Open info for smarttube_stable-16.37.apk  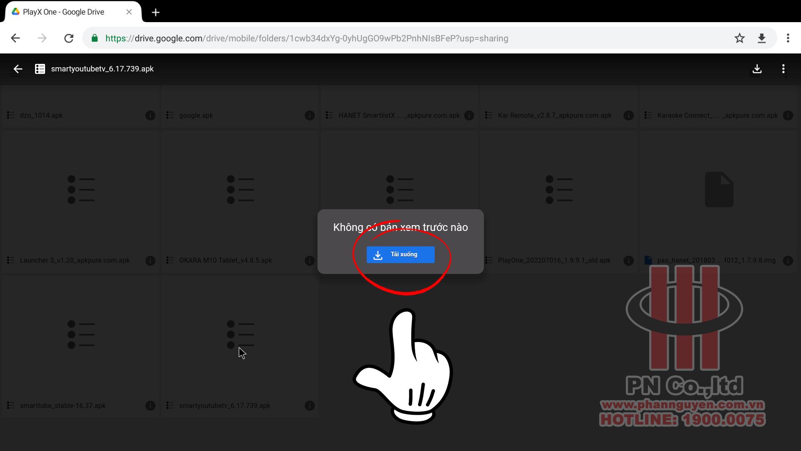[150, 405]
